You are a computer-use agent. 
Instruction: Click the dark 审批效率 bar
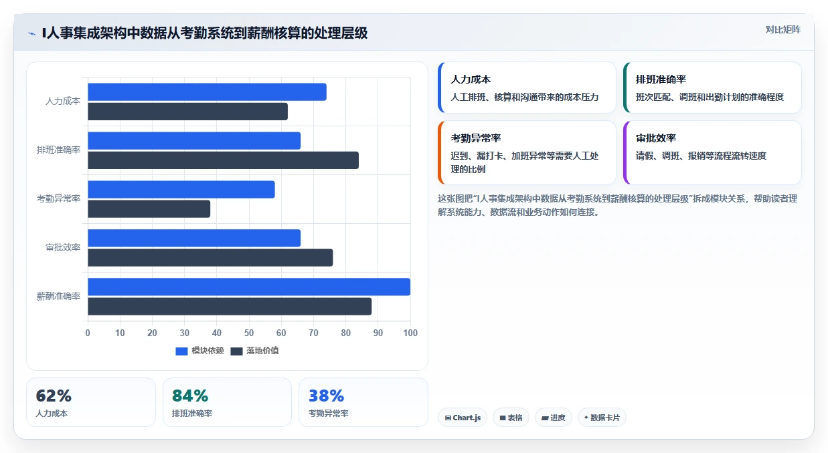[210, 258]
